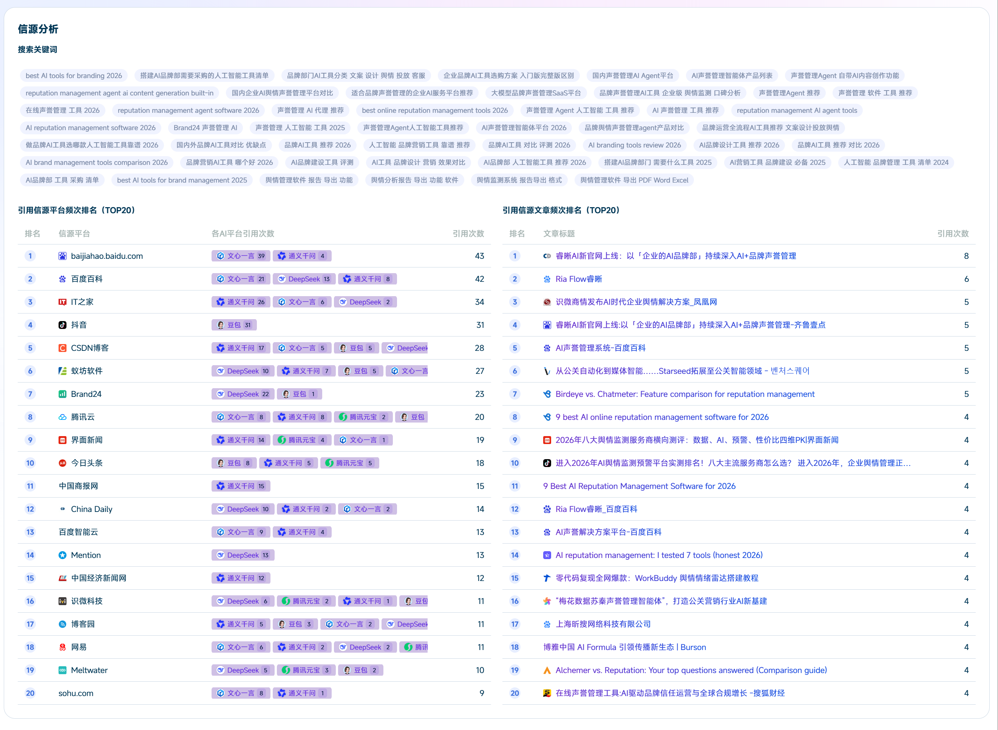The width and height of the screenshot is (998, 730).
Task: Click the 今日头条 red round icon
Action: 62,463
